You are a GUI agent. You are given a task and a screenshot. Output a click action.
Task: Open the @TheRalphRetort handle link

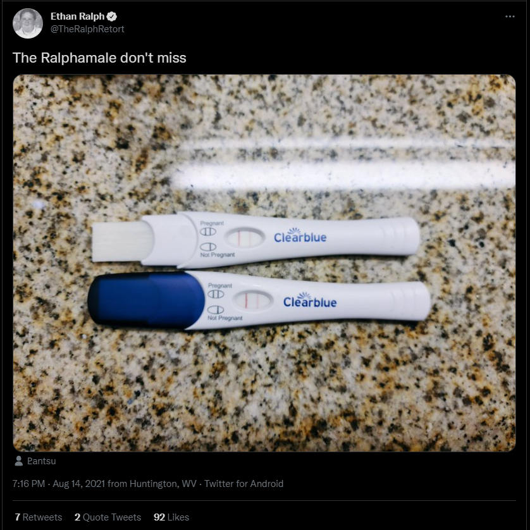point(87,29)
